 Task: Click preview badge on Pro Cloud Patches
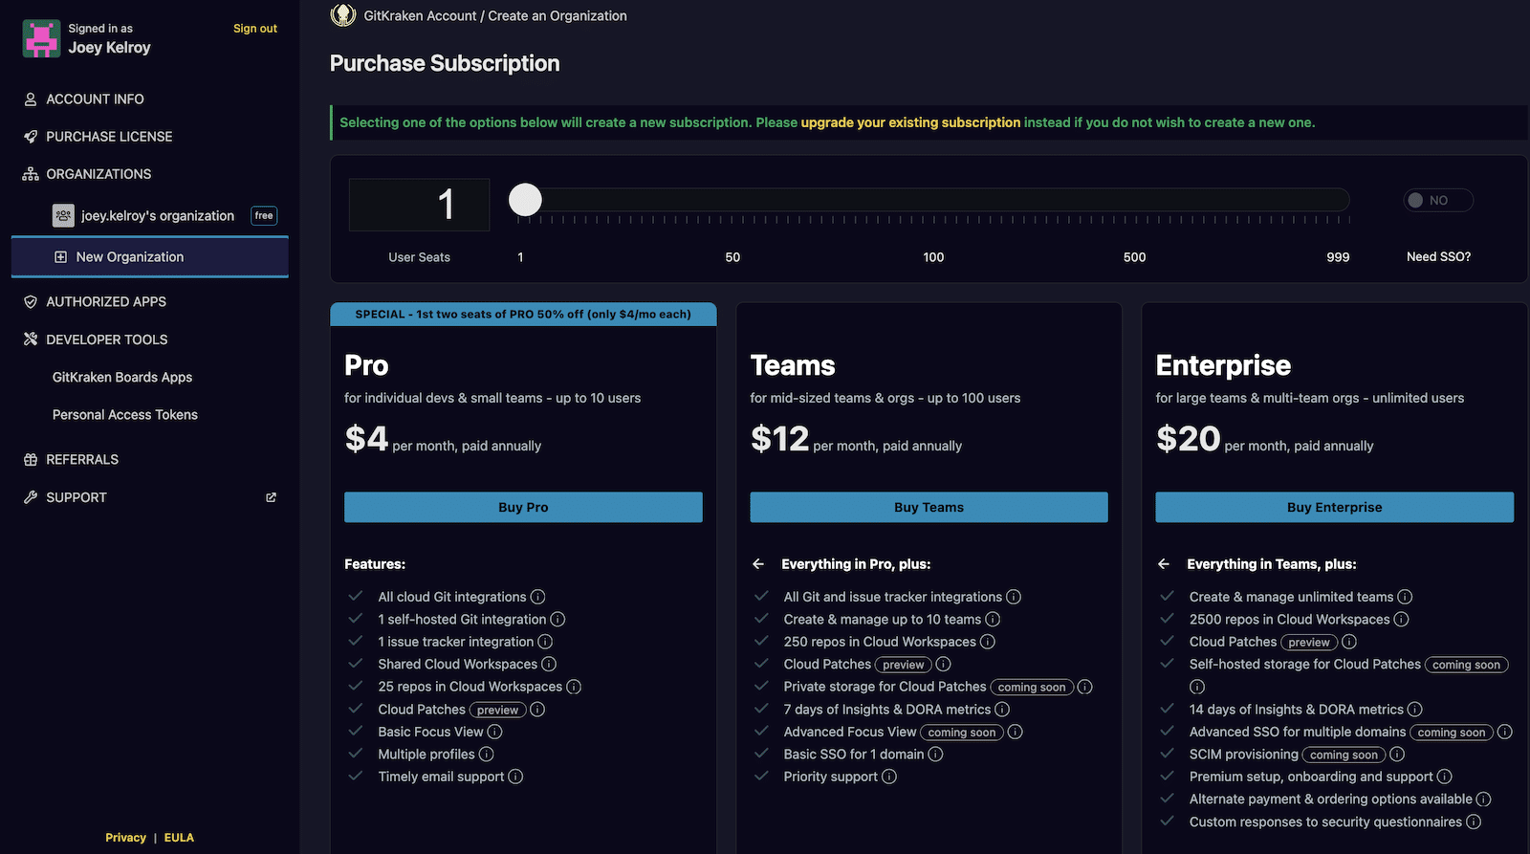pyautogui.click(x=497, y=710)
